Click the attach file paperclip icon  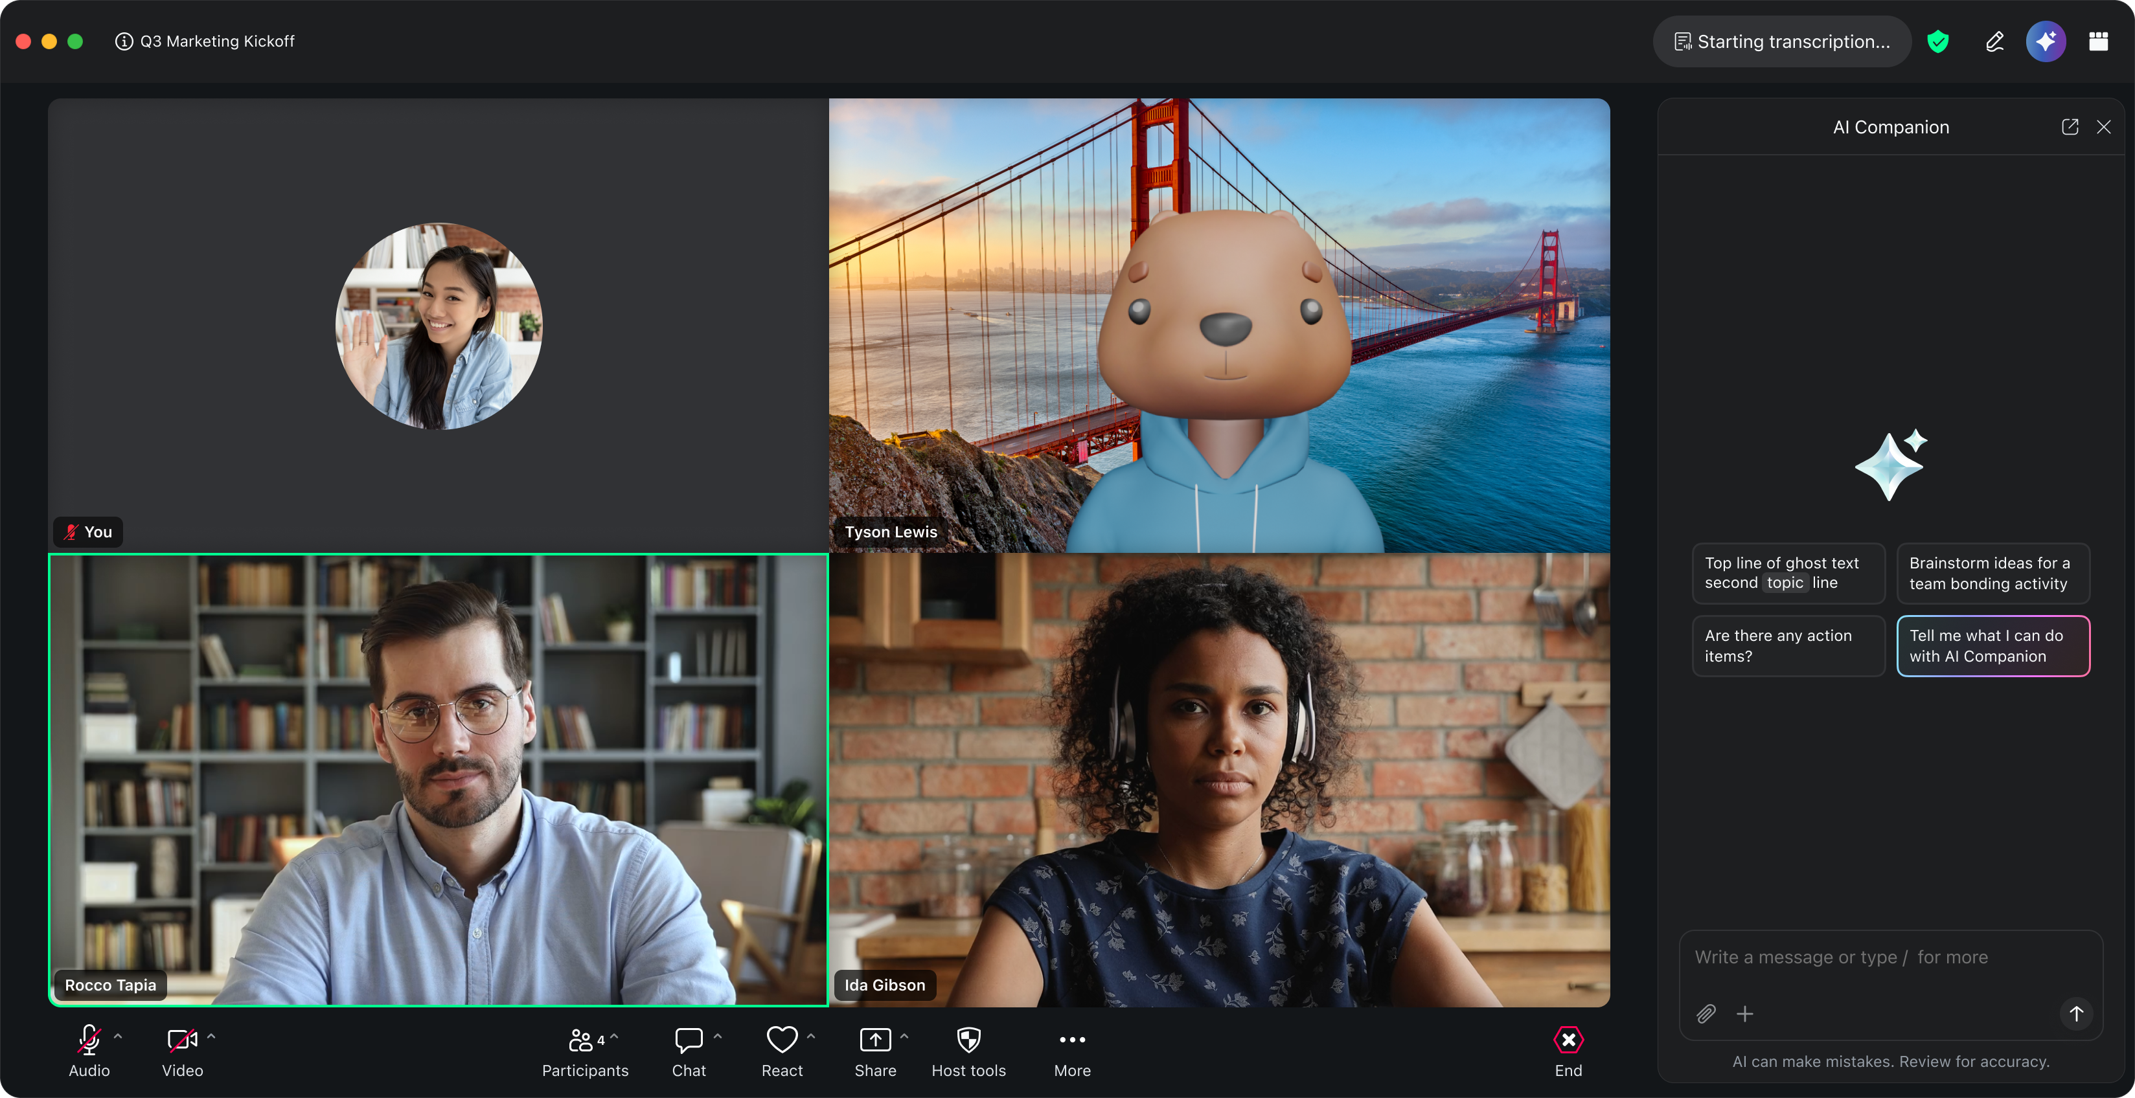[x=1706, y=1014]
